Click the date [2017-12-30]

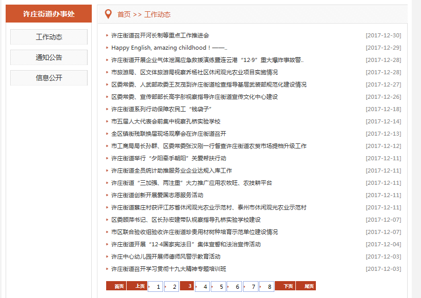tap(383, 35)
